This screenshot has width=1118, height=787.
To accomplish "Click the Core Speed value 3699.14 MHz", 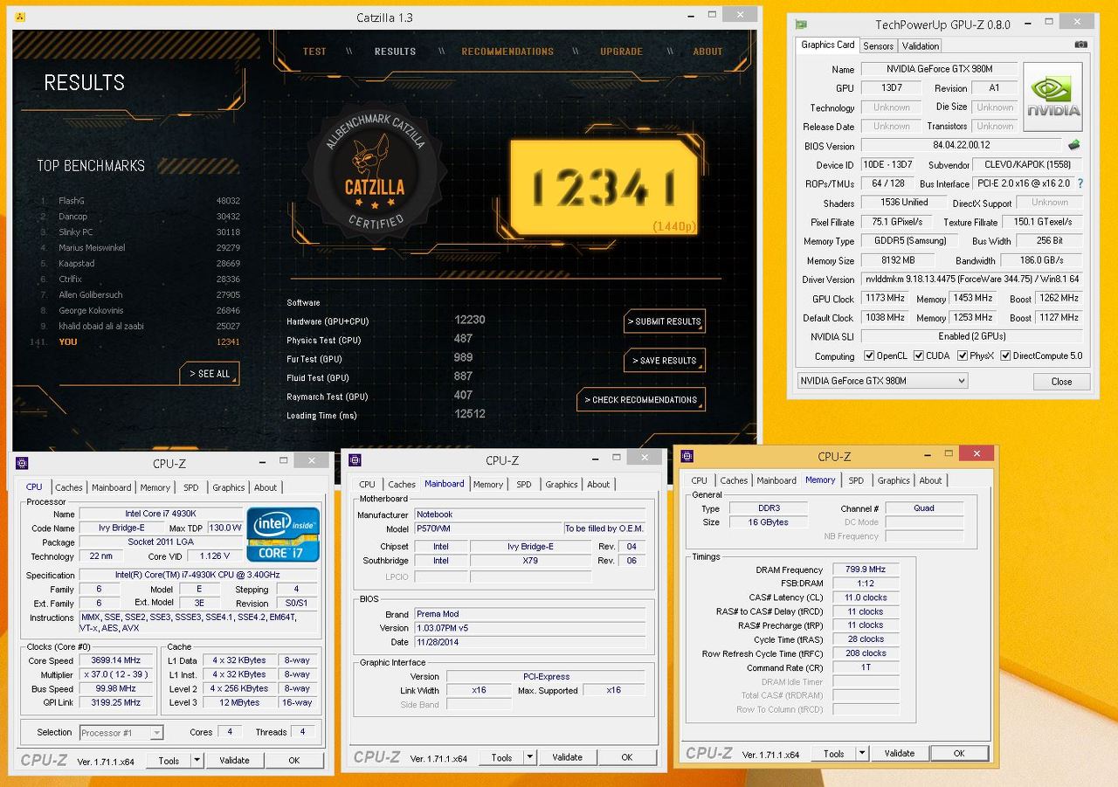I will 115,660.
